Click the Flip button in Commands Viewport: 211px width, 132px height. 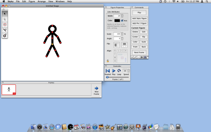(x=143, y=37)
